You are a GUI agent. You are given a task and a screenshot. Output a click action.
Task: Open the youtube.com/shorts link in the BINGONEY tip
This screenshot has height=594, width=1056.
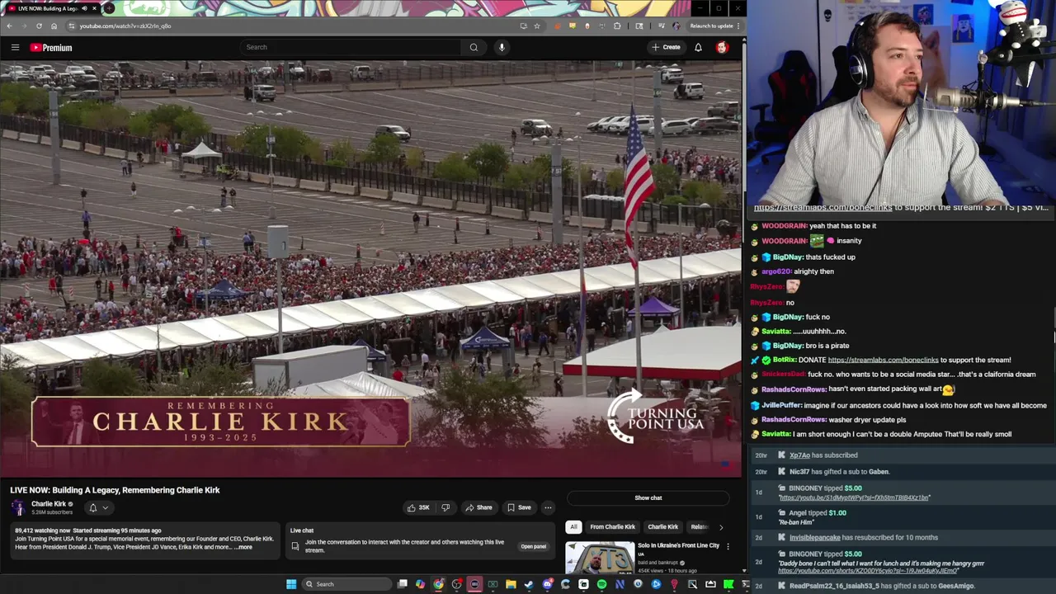[x=869, y=571]
